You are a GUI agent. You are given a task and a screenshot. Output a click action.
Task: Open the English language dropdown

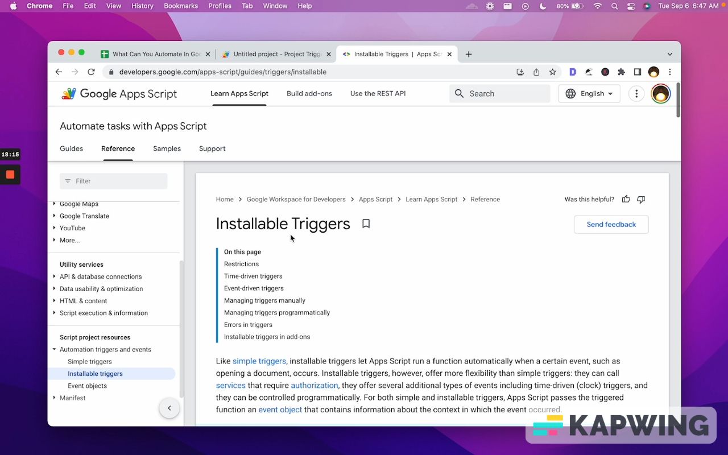coord(589,94)
